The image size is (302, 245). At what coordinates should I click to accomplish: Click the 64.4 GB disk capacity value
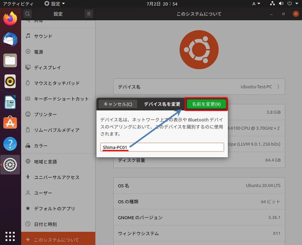(x=273, y=160)
